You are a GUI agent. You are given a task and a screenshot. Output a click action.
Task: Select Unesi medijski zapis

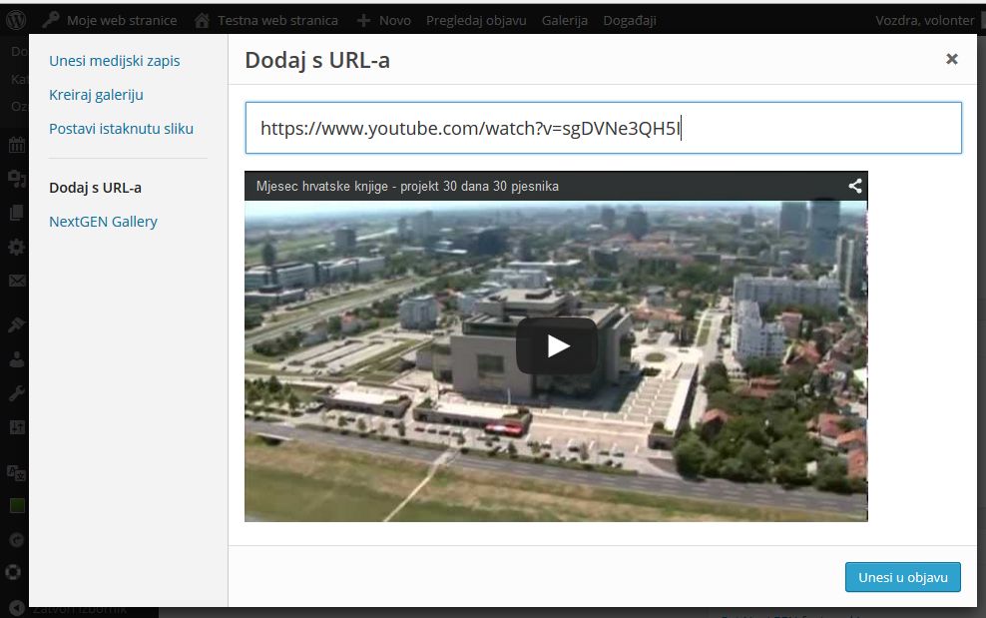(115, 61)
